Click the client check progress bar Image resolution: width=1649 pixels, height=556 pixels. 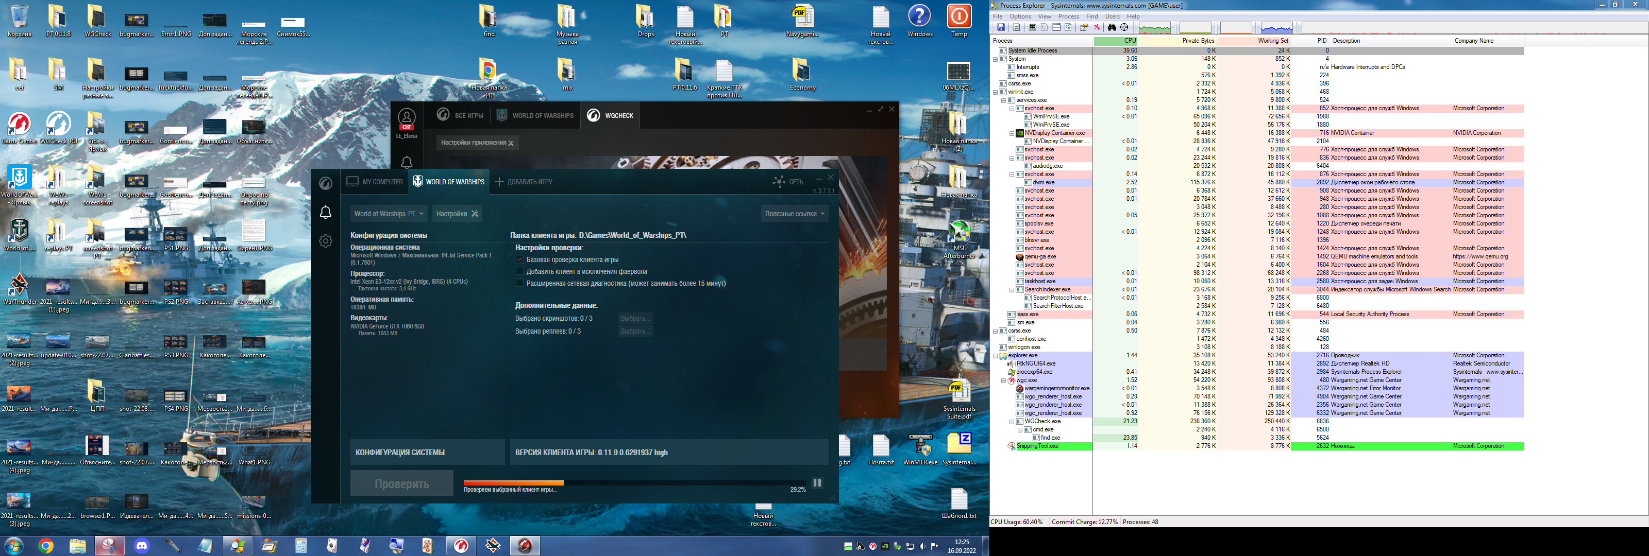click(634, 482)
